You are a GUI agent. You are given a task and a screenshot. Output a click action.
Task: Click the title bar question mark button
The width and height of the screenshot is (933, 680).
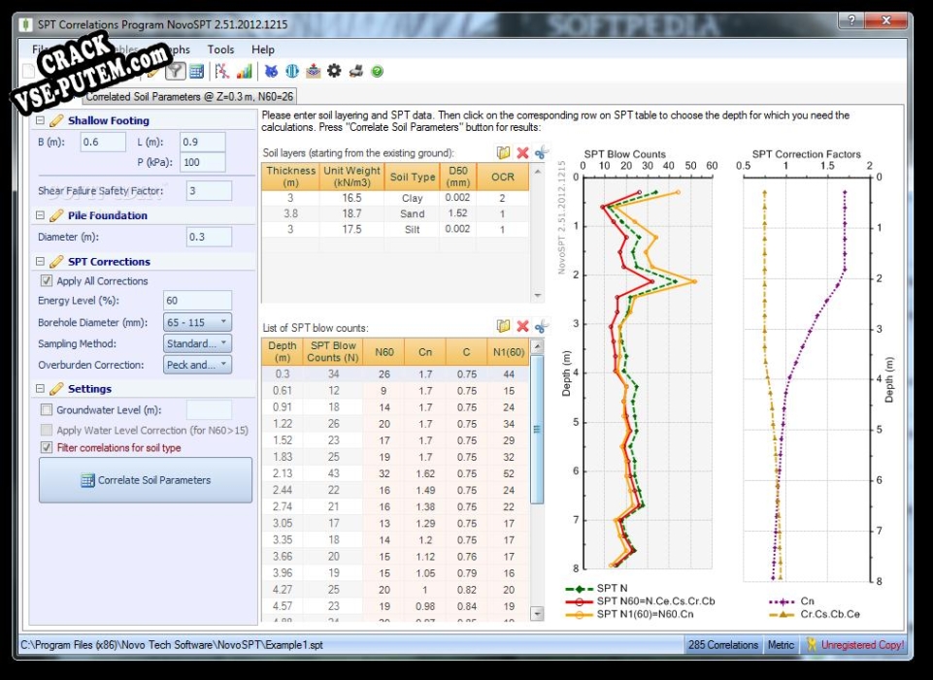[852, 20]
